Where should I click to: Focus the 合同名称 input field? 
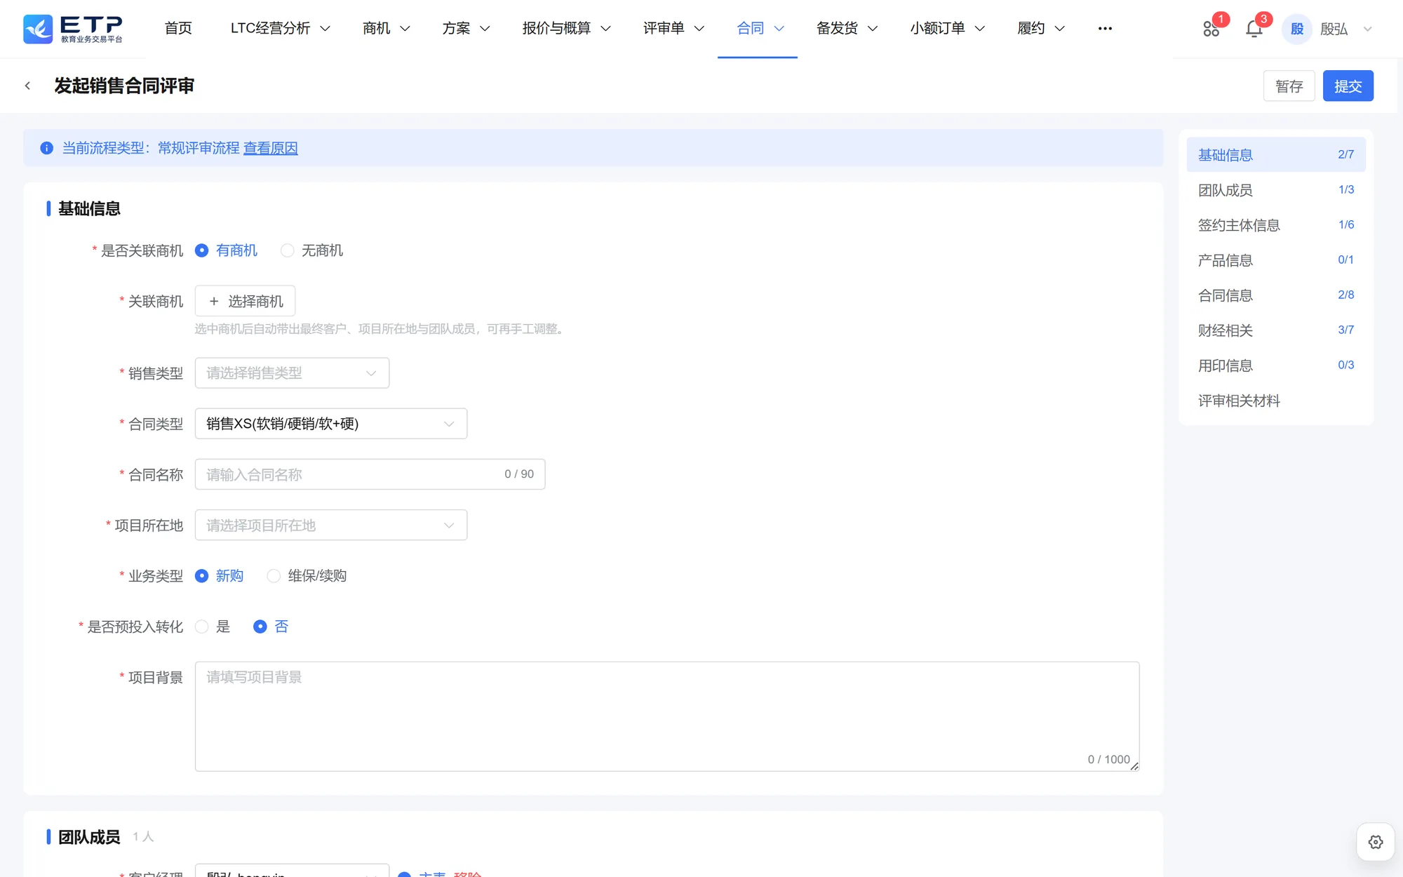(370, 474)
